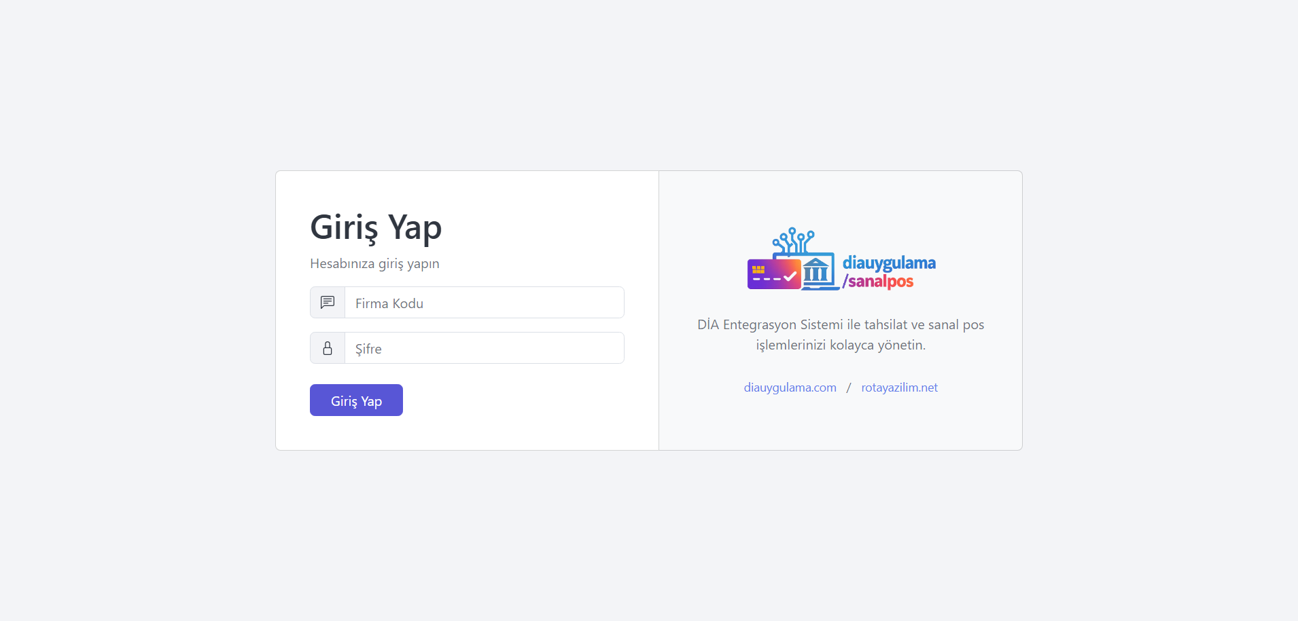The image size is (1298, 621).
Task: Click the padlock icon beside Şifre
Action: point(328,348)
